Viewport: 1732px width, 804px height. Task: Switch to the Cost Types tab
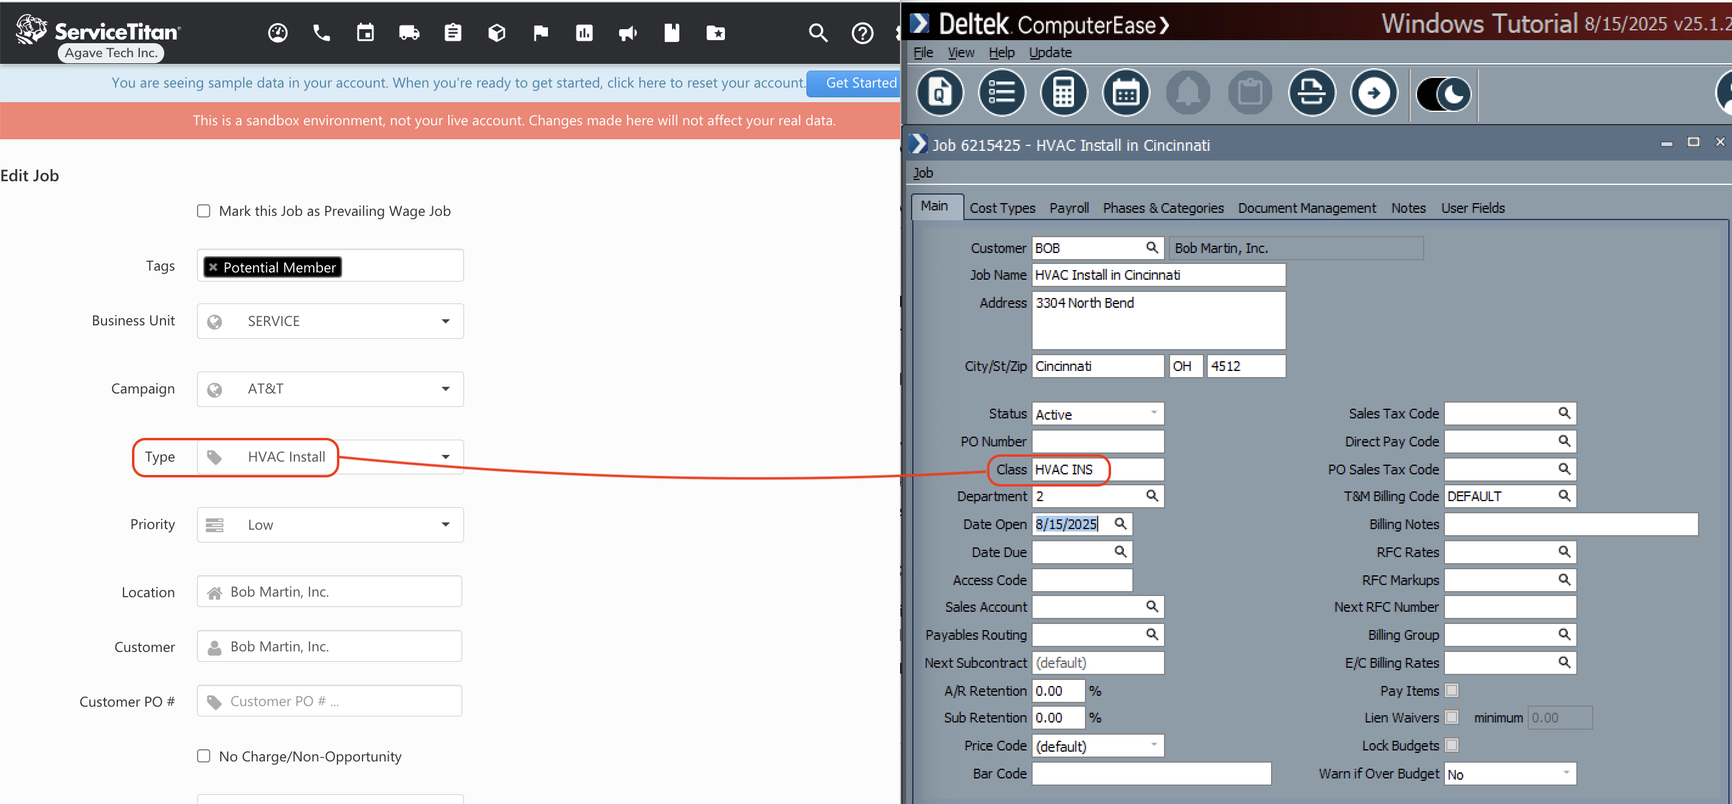(1002, 209)
